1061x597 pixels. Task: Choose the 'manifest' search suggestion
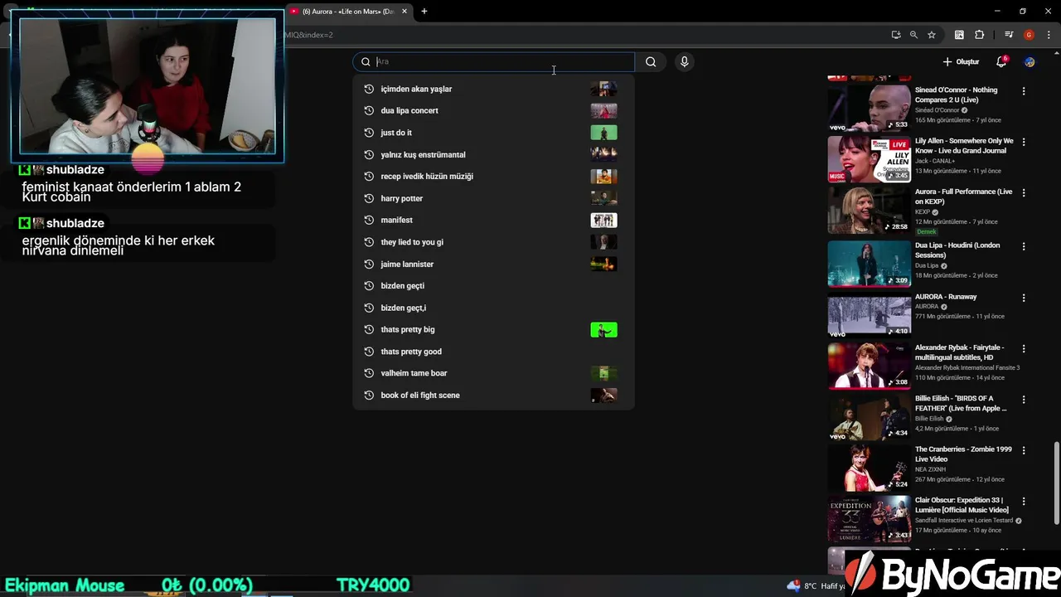pos(493,220)
